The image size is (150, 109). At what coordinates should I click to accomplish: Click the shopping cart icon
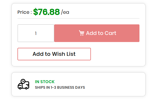pyautogui.click(x=81, y=33)
